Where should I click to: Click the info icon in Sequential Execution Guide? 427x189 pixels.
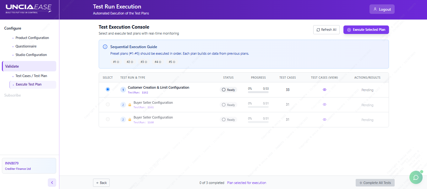click(x=105, y=47)
